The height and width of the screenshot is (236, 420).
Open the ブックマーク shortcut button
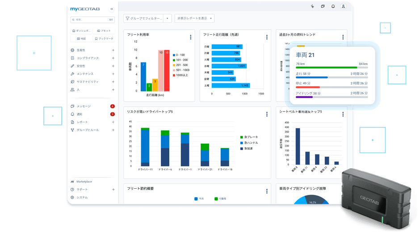pos(104,39)
